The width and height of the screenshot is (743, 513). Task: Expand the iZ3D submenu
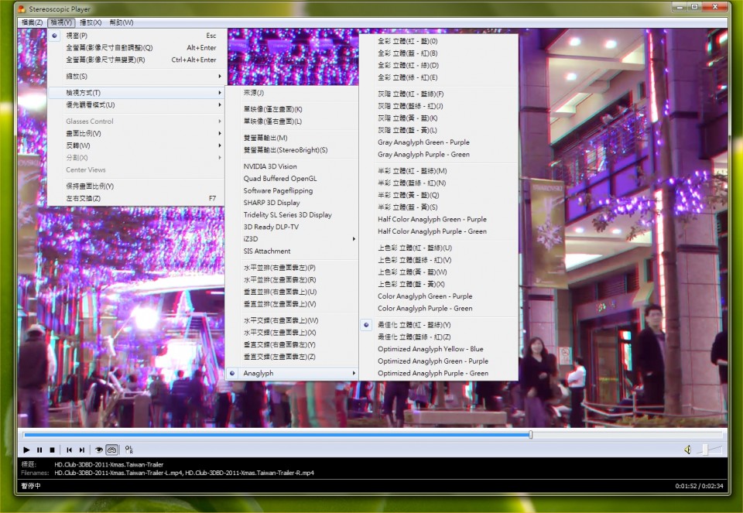292,239
